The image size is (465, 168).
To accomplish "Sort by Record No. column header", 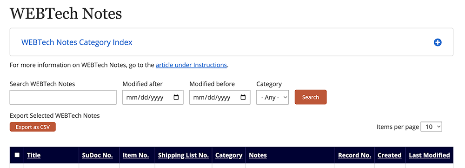I will coord(355,155).
